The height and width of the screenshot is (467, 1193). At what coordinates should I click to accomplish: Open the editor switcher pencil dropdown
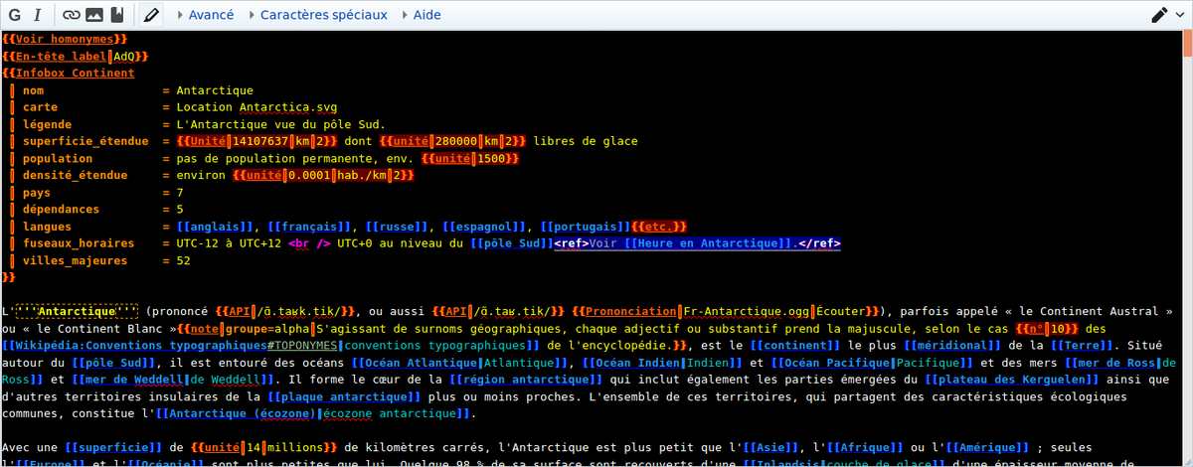[x=1167, y=15]
